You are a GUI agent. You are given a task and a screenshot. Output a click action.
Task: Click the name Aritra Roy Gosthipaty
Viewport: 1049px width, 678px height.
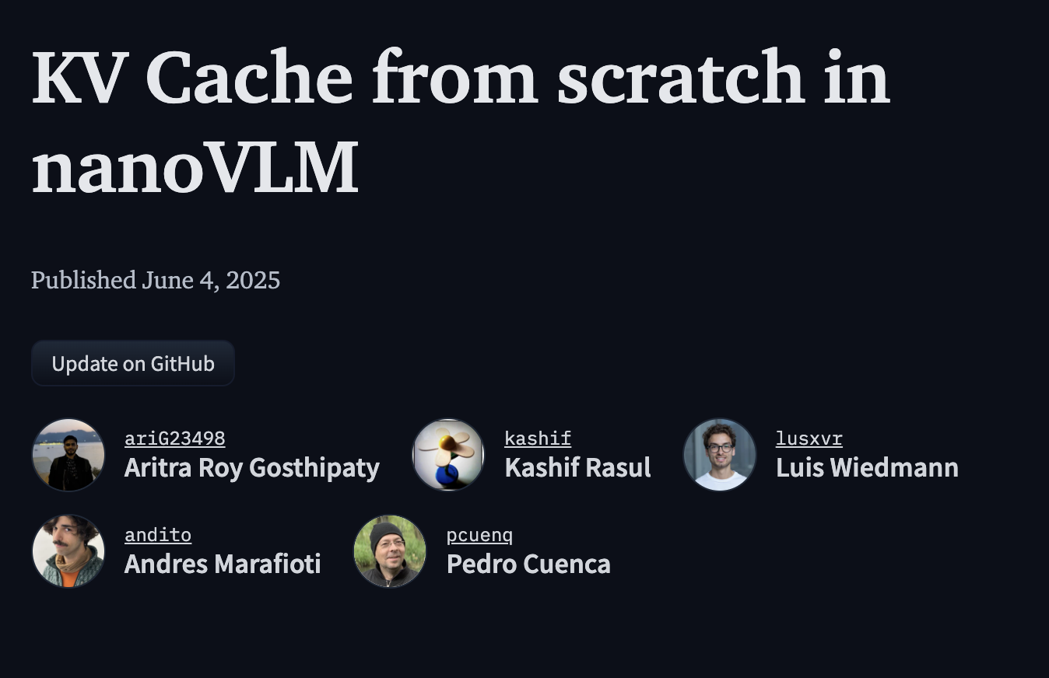pos(251,468)
